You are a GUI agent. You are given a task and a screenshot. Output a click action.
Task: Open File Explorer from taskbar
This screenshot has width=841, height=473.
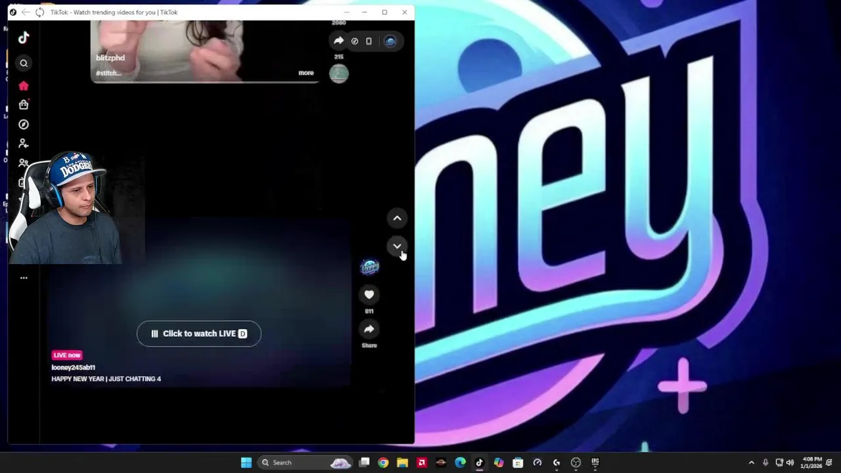402,462
